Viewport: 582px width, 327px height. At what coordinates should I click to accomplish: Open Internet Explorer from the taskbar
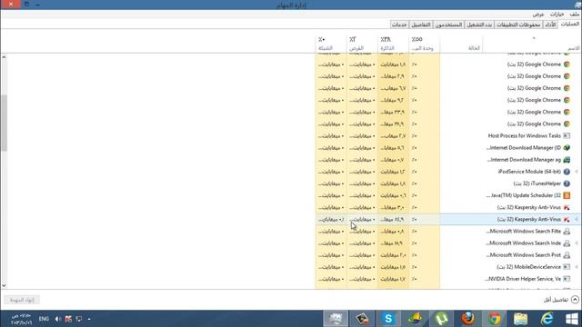[547, 319]
